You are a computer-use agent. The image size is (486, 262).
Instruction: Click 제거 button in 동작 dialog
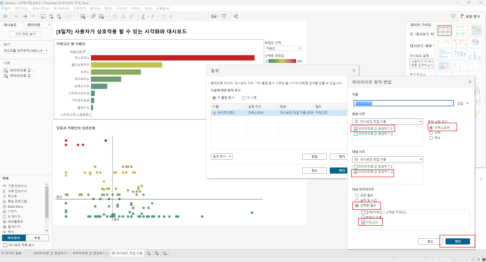point(339,157)
